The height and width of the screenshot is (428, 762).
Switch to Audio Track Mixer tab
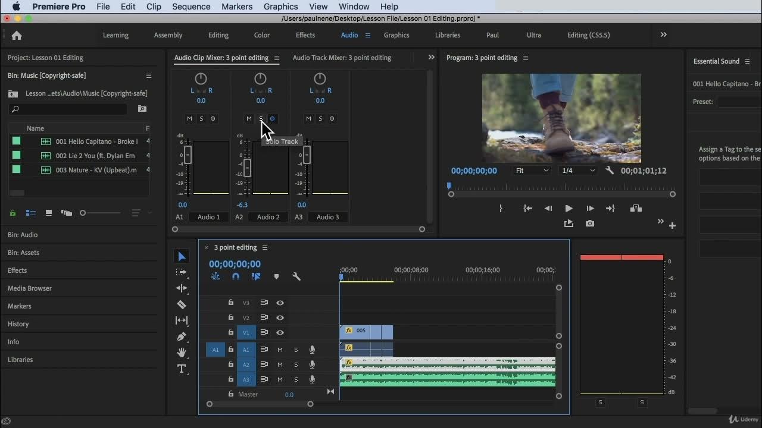[342, 58]
